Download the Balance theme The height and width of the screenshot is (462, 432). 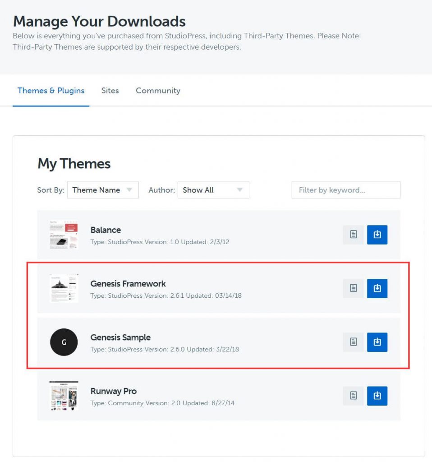point(377,235)
